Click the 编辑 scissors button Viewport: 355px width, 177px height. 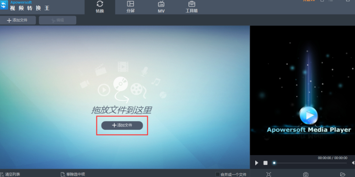click(x=58, y=20)
